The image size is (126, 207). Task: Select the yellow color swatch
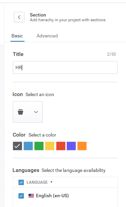(x=50, y=146)
